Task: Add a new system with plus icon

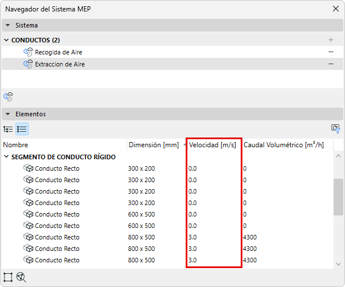Action: (331, 40)
